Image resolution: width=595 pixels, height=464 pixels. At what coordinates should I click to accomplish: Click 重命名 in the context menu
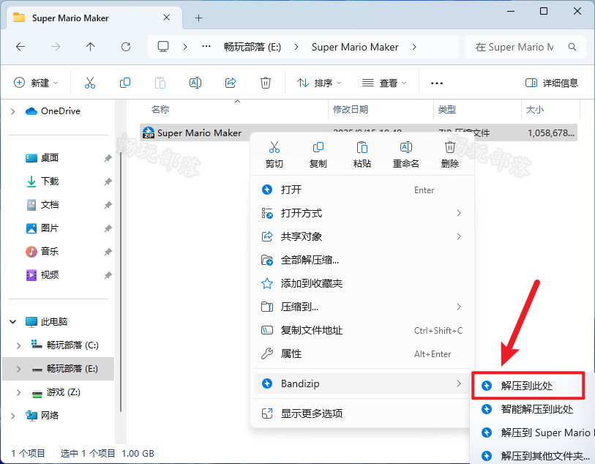(406, 154)
